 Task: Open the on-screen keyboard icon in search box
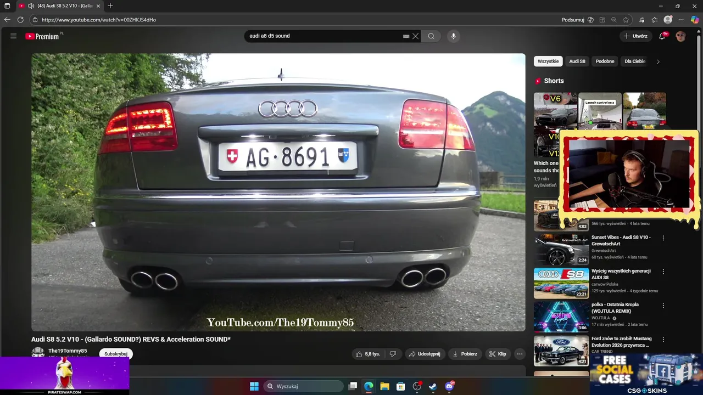click(406, 36)
